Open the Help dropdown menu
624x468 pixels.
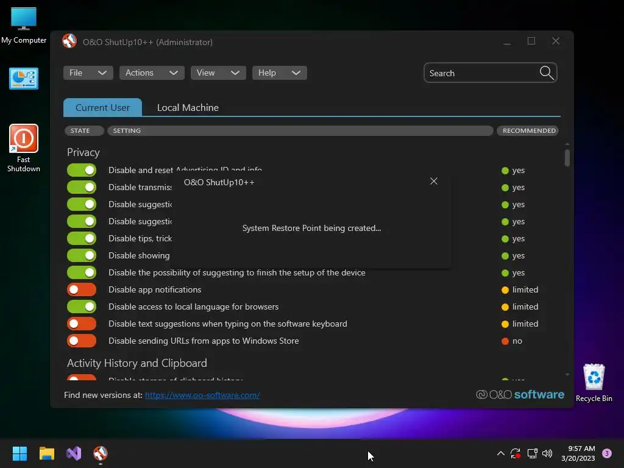tap(279, 73)
